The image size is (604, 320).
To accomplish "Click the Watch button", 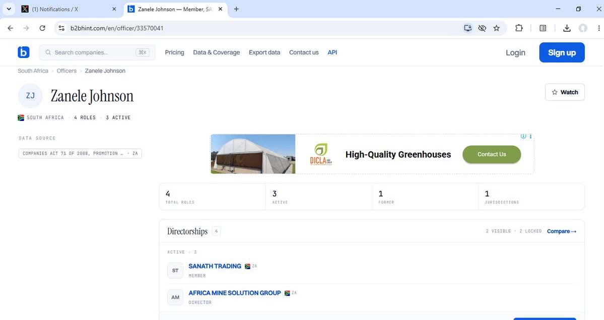I will tap(565, 92).
